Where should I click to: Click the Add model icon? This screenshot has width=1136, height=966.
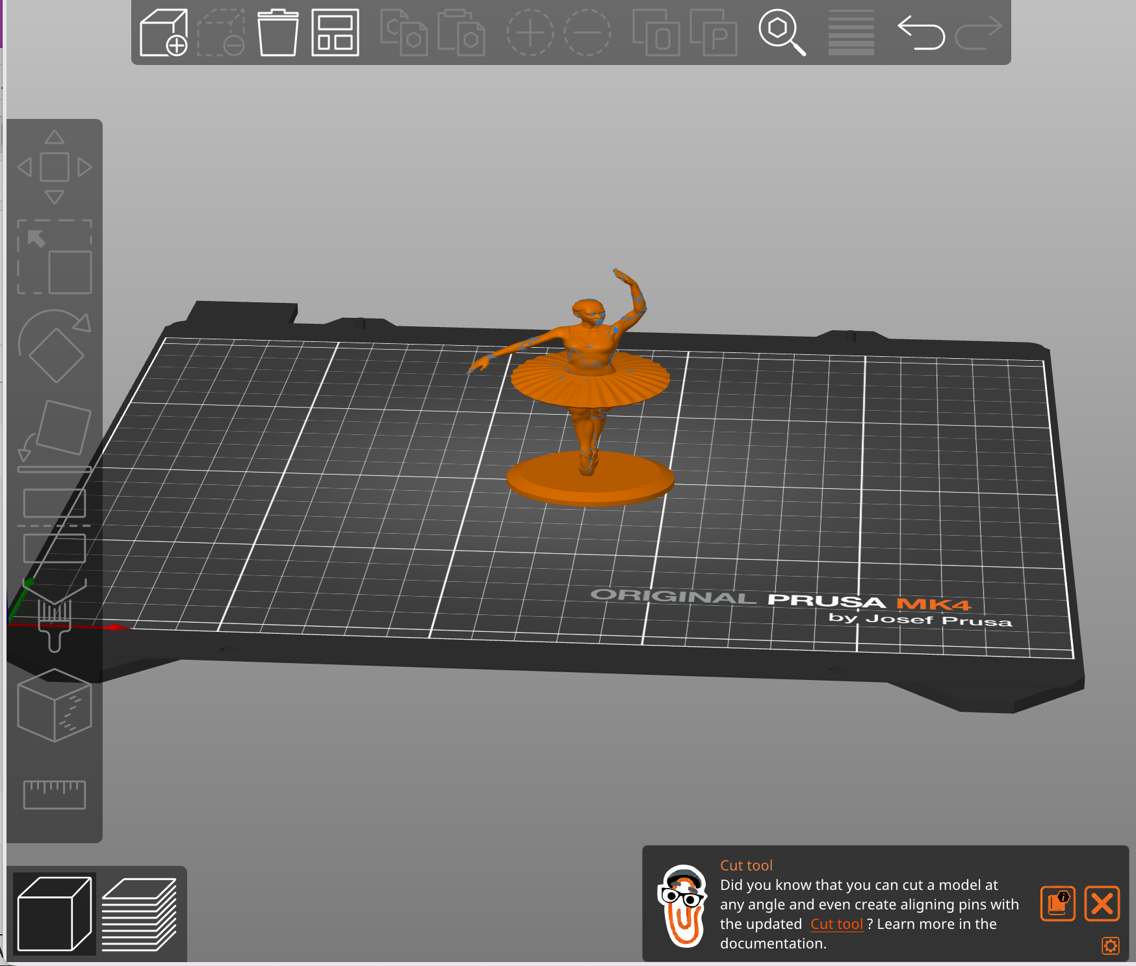tap(164, 33)
